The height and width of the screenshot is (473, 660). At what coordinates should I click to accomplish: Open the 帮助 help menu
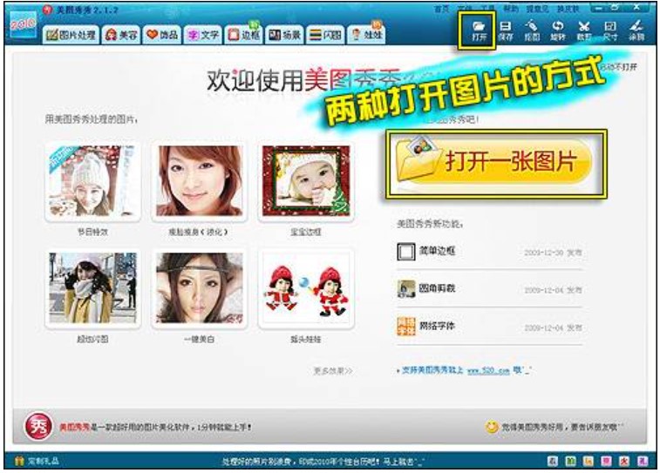click(511, 9)
